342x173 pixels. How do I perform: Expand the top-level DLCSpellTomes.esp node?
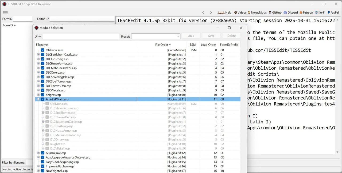38,81
